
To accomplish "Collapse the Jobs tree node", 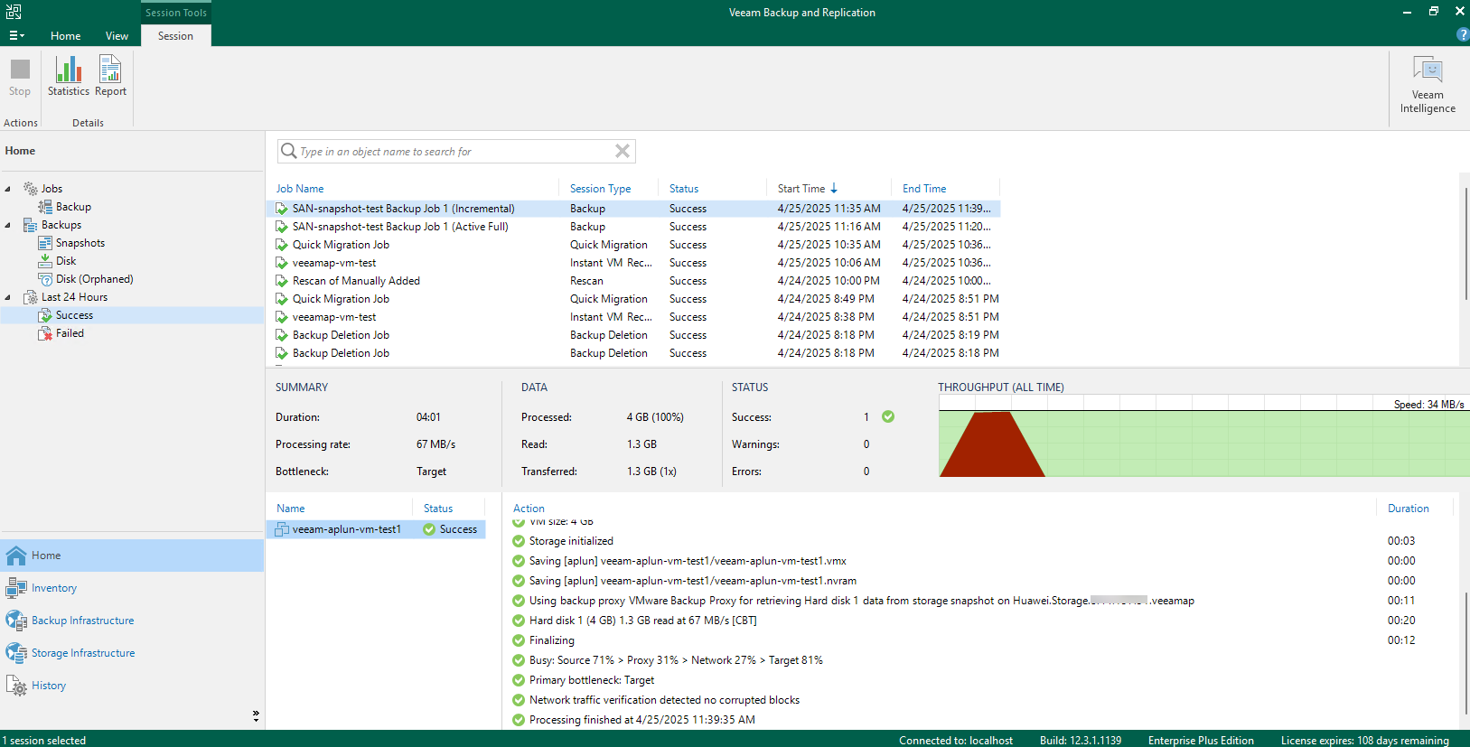I will coord(8,189).
